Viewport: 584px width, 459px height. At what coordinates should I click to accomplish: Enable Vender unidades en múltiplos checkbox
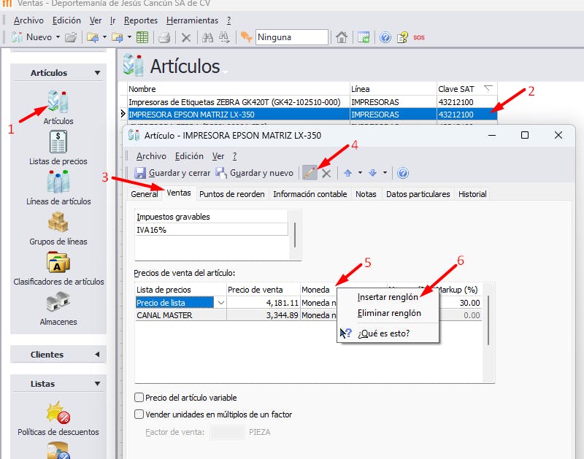pyautogui.click(x=139, y=414)
